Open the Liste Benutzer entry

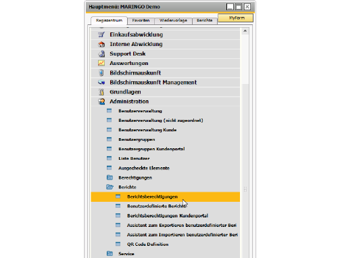click(134, 158)
